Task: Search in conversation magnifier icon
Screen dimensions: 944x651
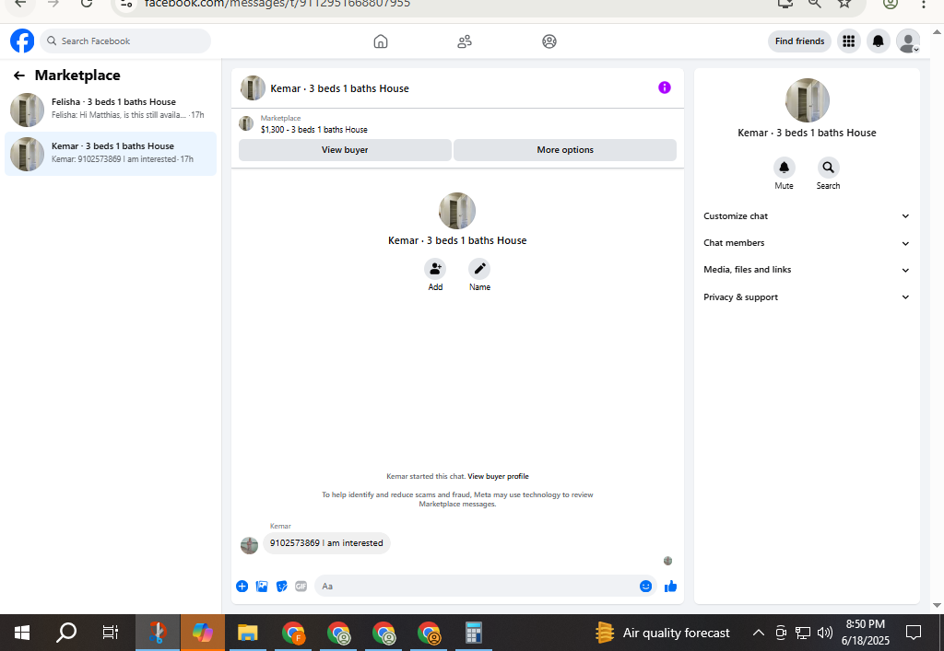Action: 829,167
